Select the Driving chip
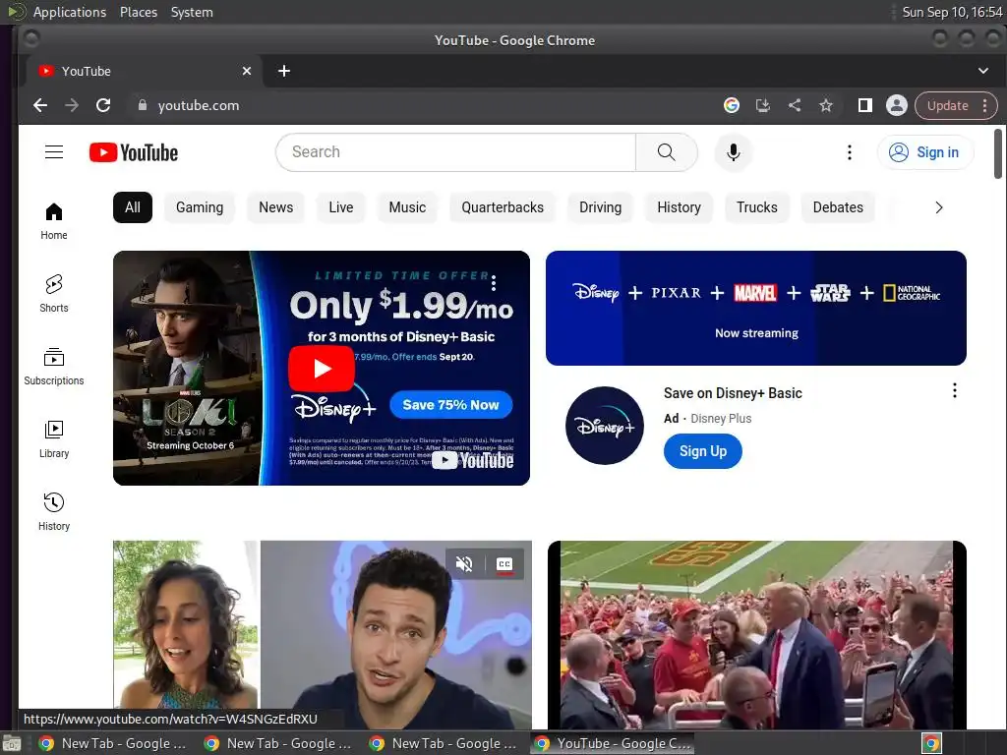Viewport: 1007px width, 755px height. click(601, 207)
